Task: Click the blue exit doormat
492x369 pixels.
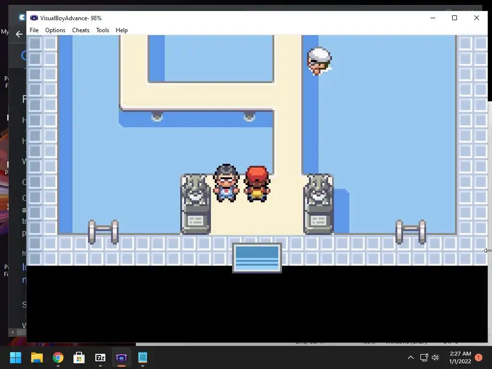Action: click(257, 258)
